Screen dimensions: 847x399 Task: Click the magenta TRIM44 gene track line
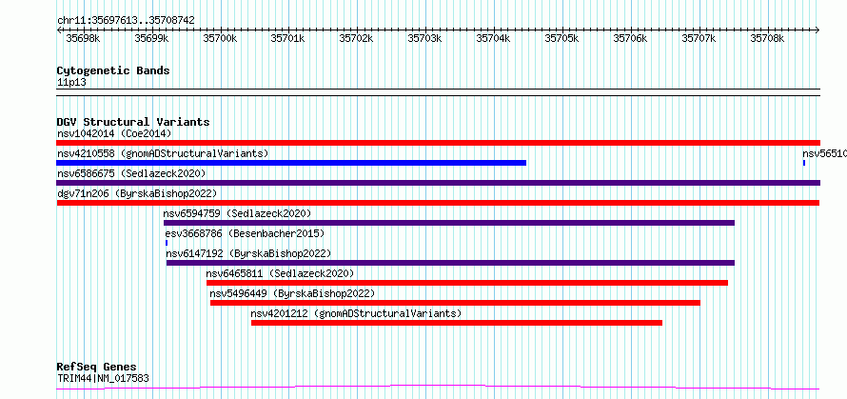point(438,388)
